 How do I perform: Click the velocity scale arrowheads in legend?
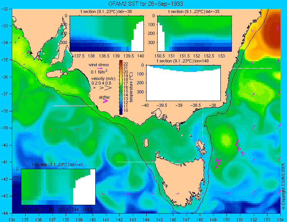coord(103,88)
